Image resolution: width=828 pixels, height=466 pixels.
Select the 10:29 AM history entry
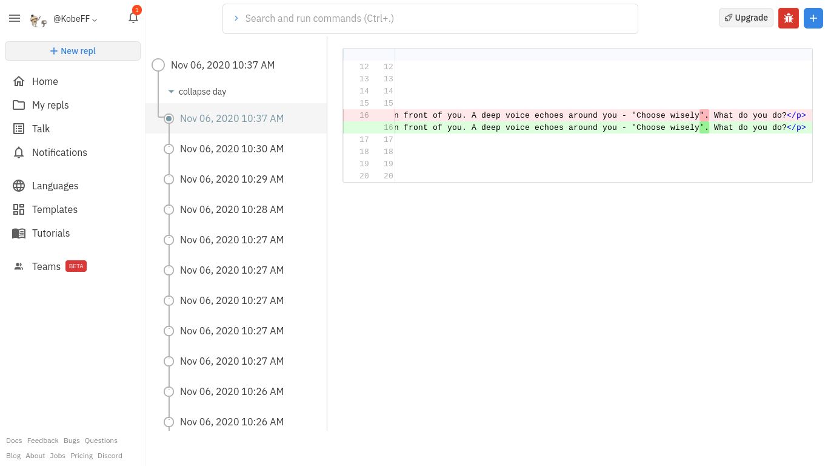[236, 179]
